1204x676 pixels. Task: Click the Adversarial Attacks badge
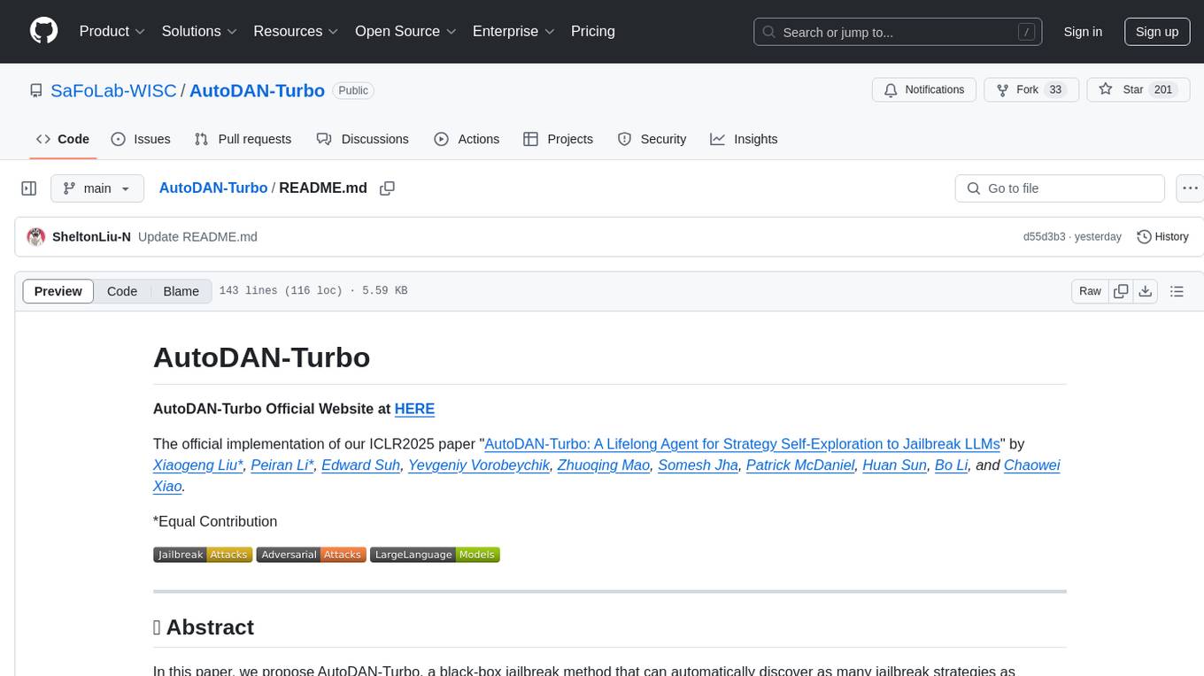tap(311, 555)
